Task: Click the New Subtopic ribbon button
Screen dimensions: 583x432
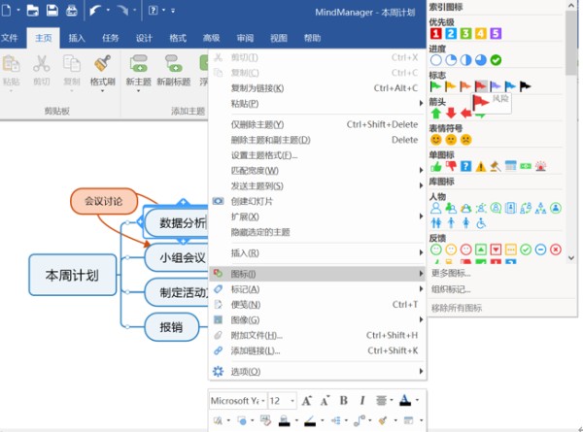Action: (x=173, y=71)
